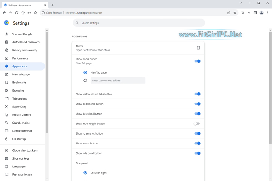Go to Mouse Gesture settings

point(22,115)
